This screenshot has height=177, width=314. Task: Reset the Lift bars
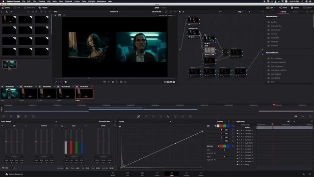click(x=26, y=126)
